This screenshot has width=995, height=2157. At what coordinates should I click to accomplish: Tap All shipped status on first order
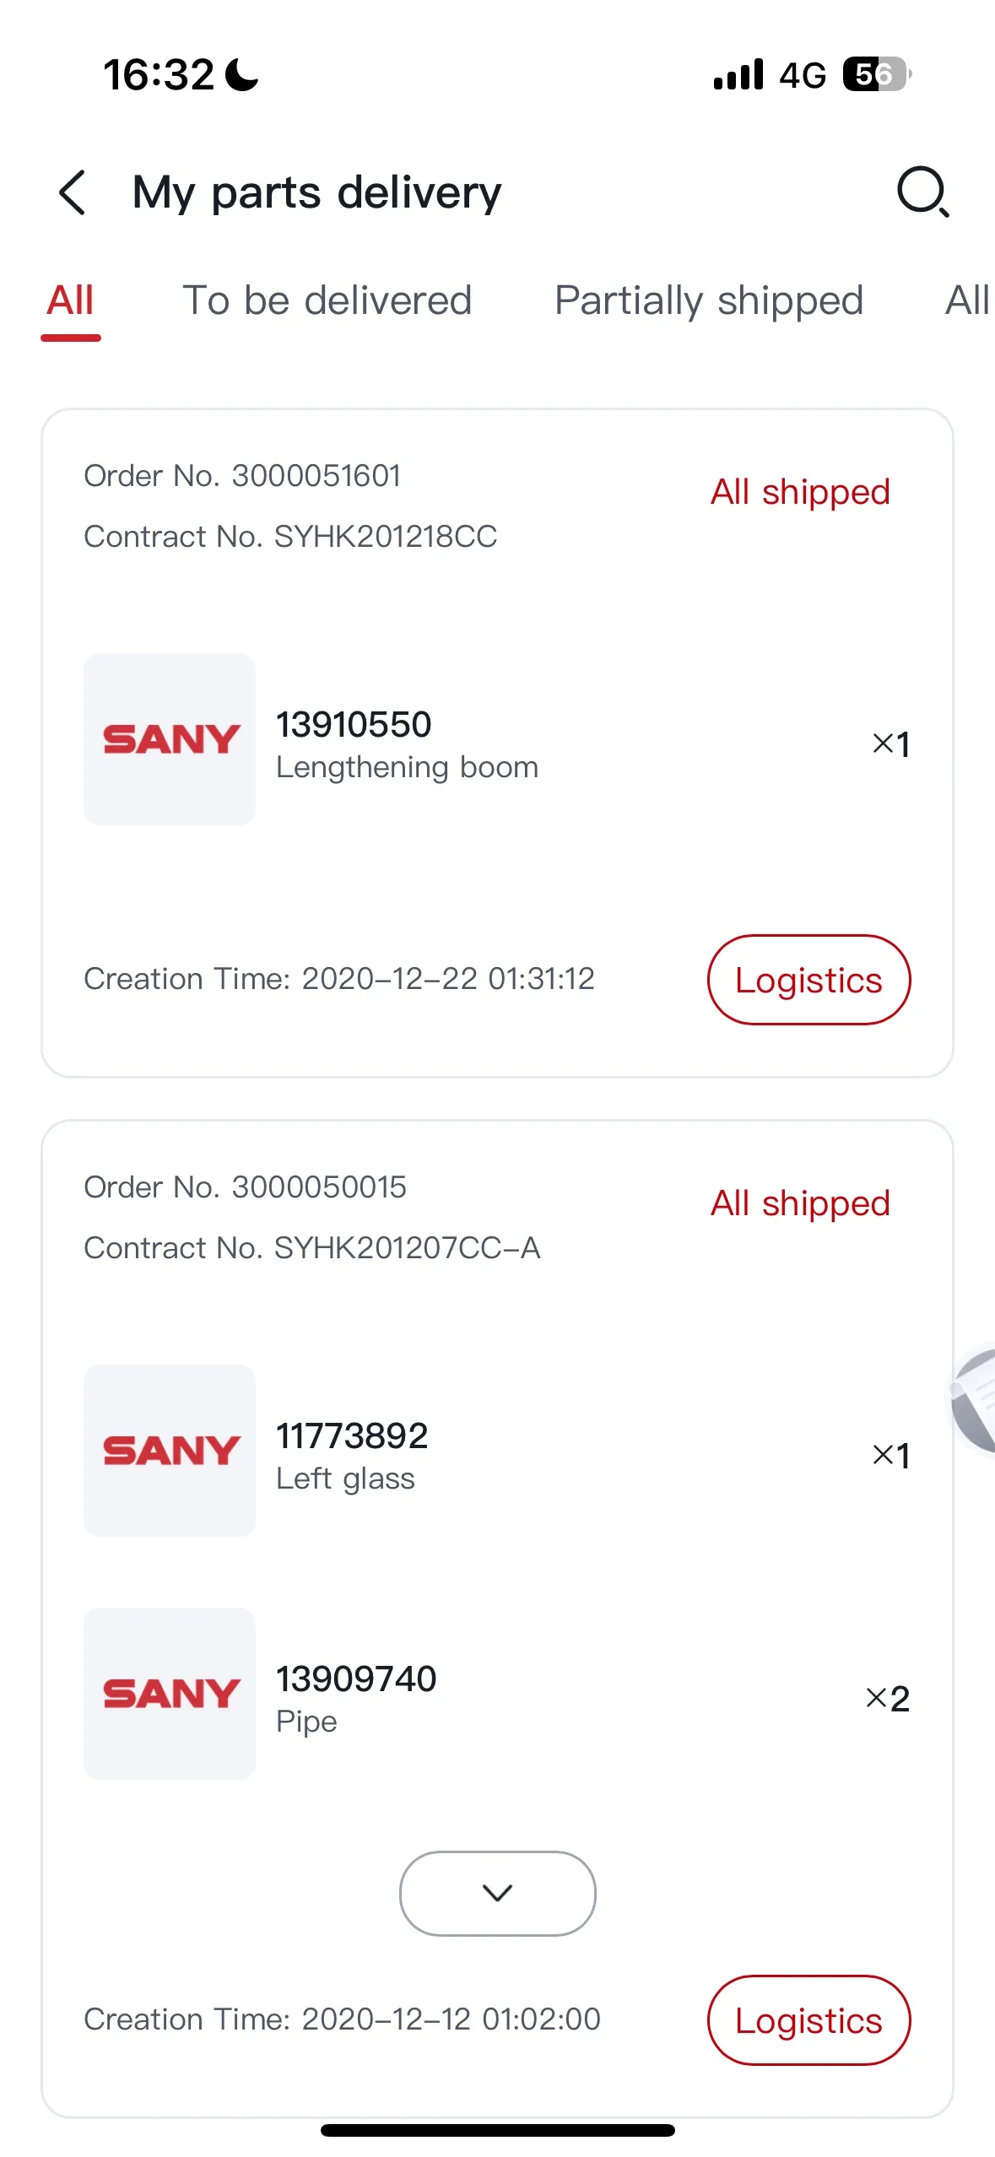(x=798, y=492)
